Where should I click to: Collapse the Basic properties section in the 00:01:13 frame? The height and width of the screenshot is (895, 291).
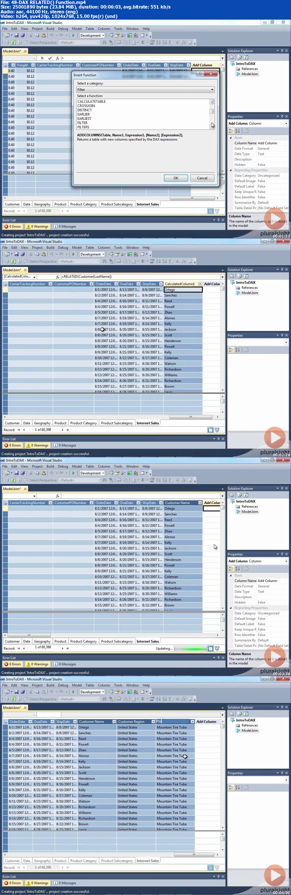[x=231, y=137]
